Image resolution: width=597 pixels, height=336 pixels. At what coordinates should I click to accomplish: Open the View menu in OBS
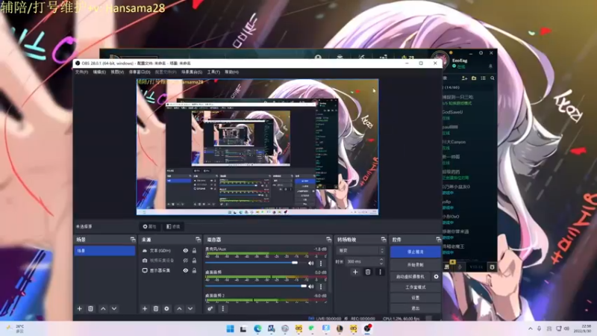117,72
